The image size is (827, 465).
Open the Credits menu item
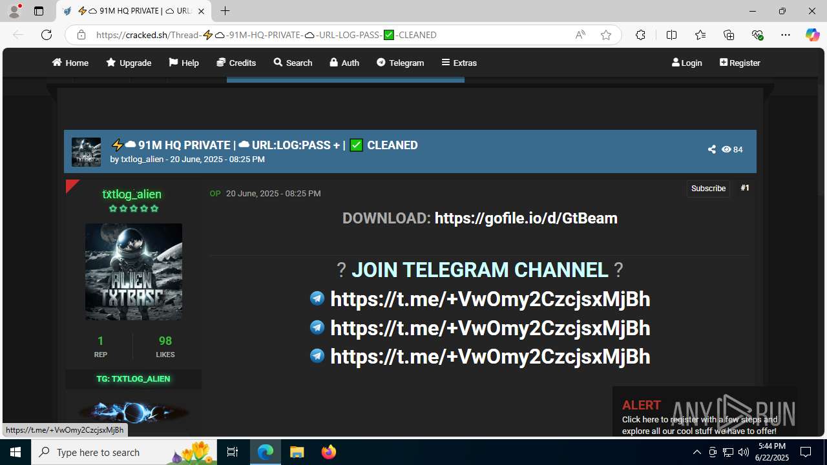(x=236, y=63)
